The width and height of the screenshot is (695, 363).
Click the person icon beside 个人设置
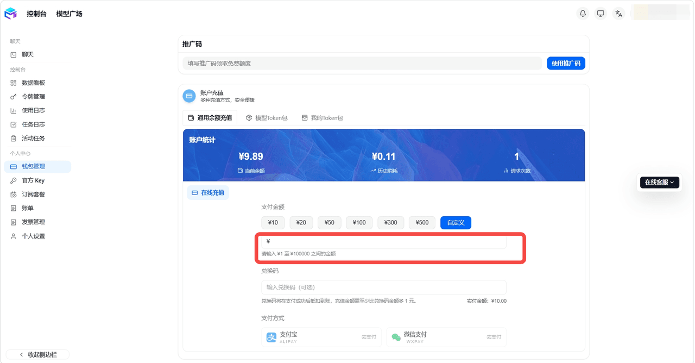pos(14,236)
